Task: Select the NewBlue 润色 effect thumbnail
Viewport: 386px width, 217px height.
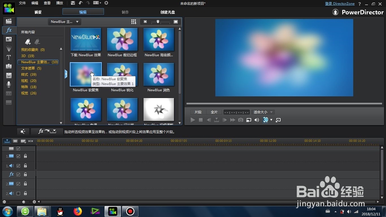Action: click(159, 75)
